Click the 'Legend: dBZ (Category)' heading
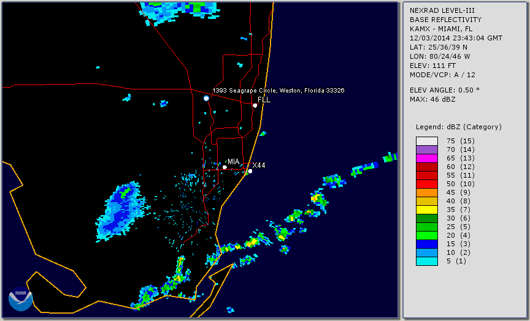 459,127
